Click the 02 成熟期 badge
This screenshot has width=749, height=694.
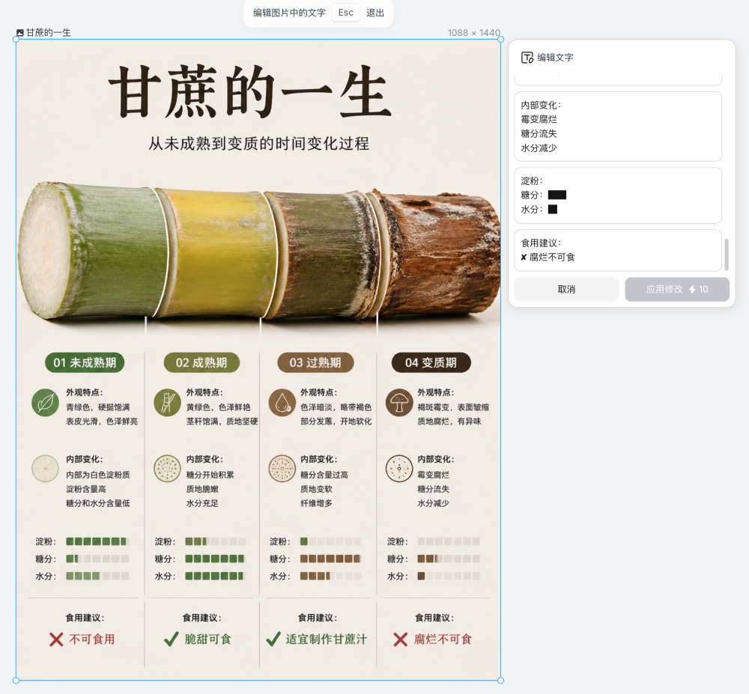pyautogui.click(x=201, y=363)
